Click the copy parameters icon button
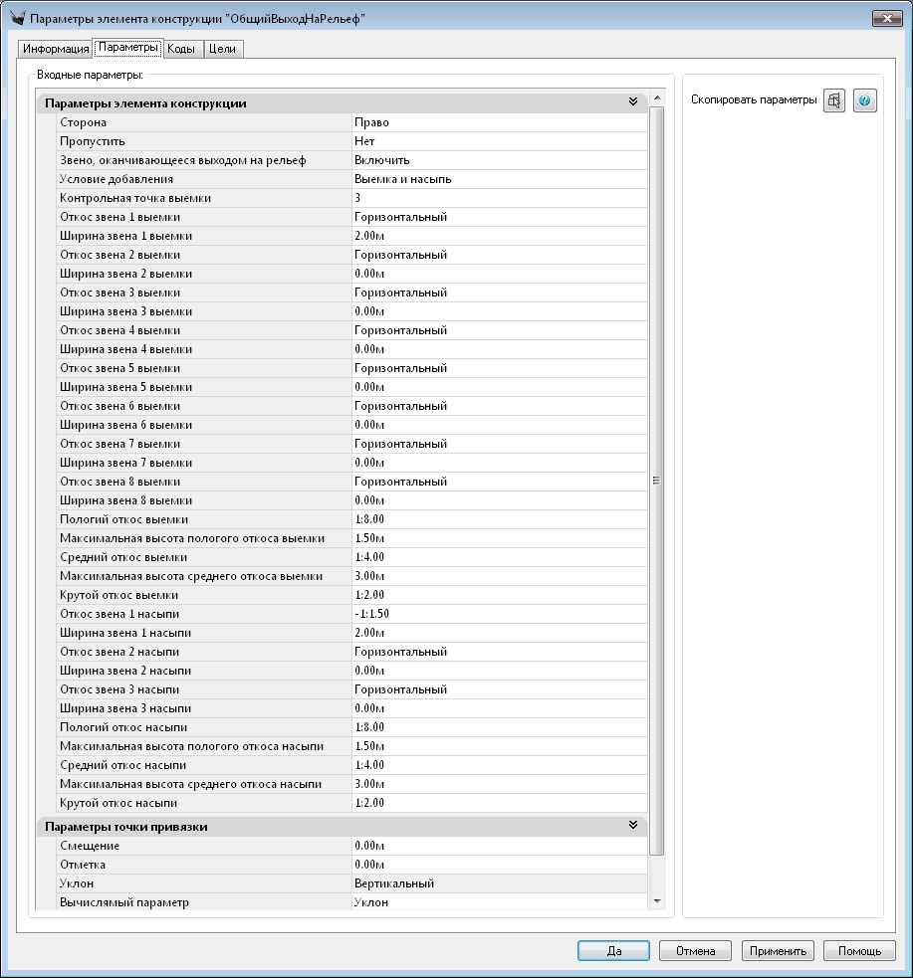 pos(834,100)
